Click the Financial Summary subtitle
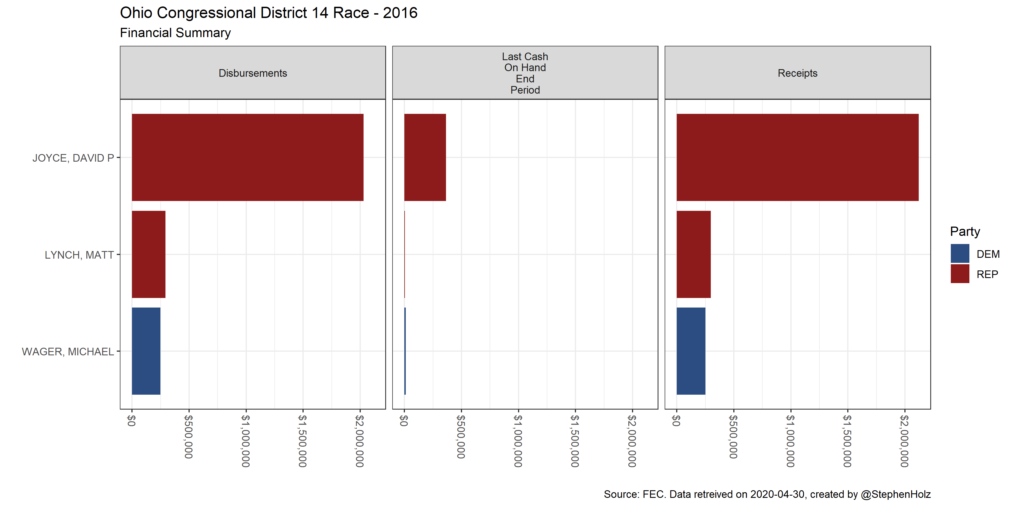 point(175,33)
